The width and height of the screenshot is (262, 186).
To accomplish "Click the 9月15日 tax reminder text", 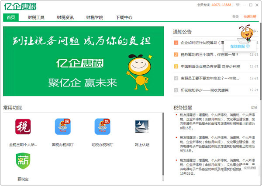I will [x=217, y=144].
